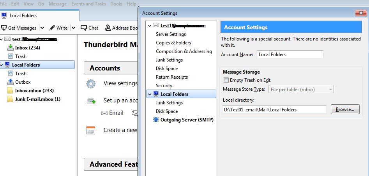Select Composition & Addressing in Account Settings
The width and height of the screenshot is (369, 176).
[x=184, y=51]
